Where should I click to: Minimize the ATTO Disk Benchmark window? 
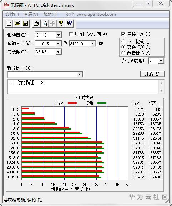(x=138, y=4)
